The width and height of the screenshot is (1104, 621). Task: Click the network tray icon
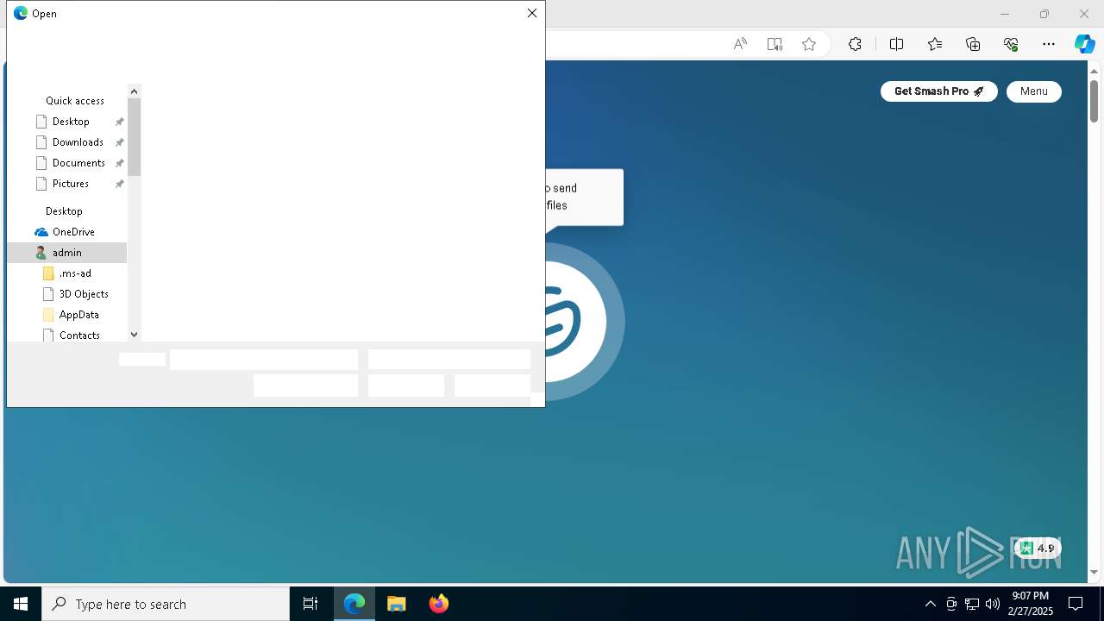pyautogui.click(x=972, y=604)
